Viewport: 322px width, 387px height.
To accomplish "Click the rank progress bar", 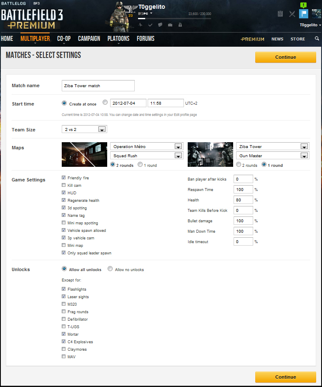I will click(175, 18).
